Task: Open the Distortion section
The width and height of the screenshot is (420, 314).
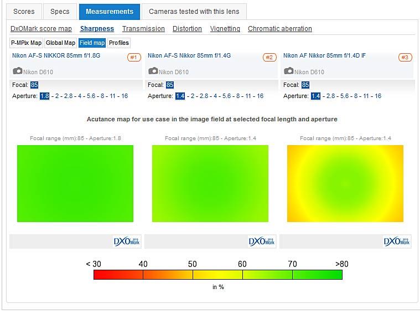Action: pos(187,29)
